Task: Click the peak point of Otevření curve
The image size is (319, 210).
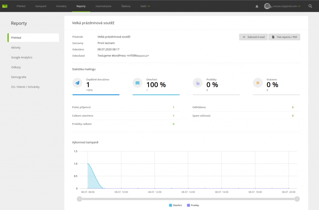Action: point(88,163)
